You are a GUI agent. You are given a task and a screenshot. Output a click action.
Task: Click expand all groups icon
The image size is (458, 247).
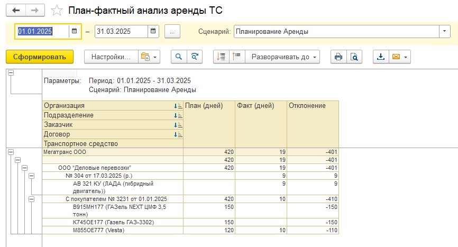221,57
